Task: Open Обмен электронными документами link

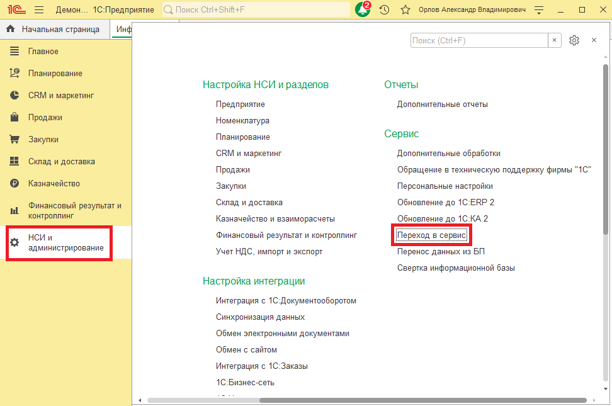Action: point(283,334)
